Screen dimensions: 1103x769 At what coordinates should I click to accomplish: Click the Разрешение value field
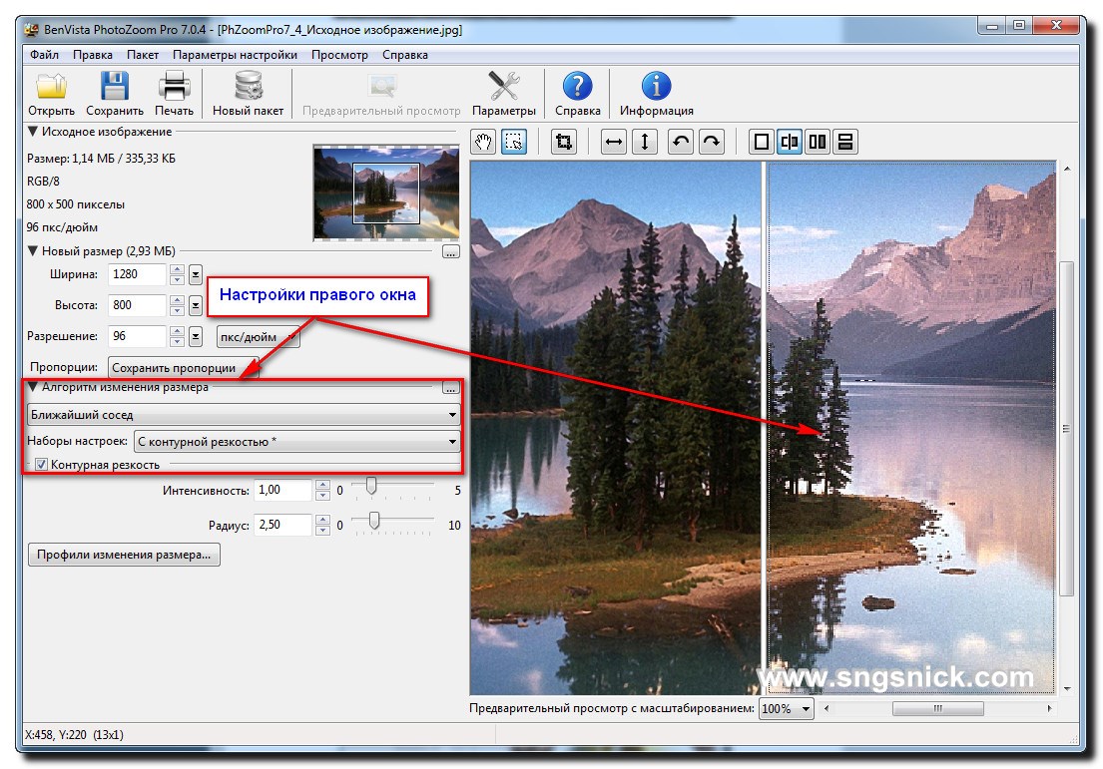pos(137,336)
